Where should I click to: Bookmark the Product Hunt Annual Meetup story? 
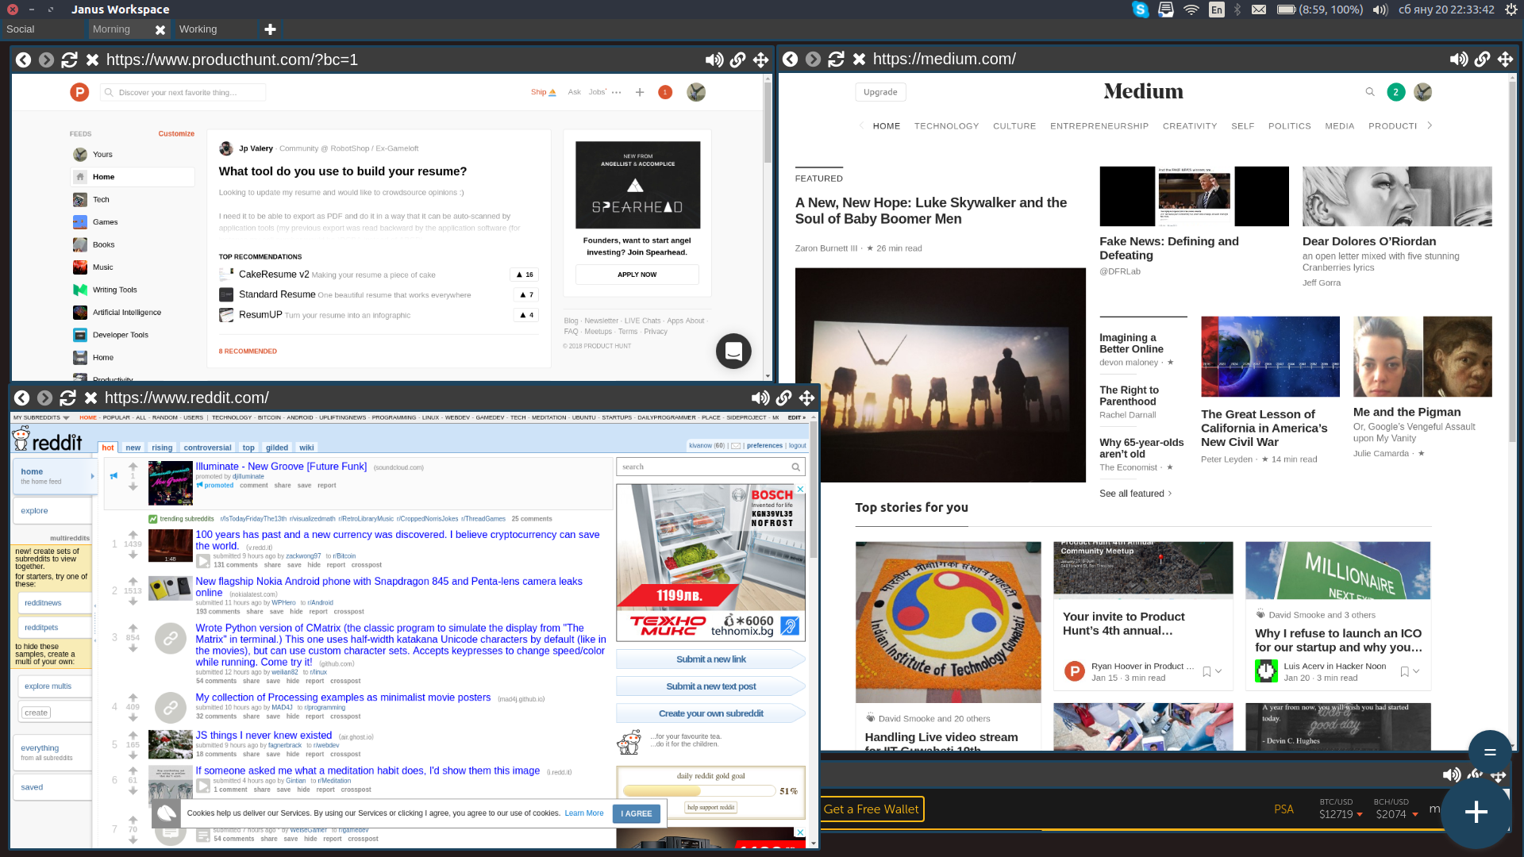pyautogui.click(x=1206, y=671)
